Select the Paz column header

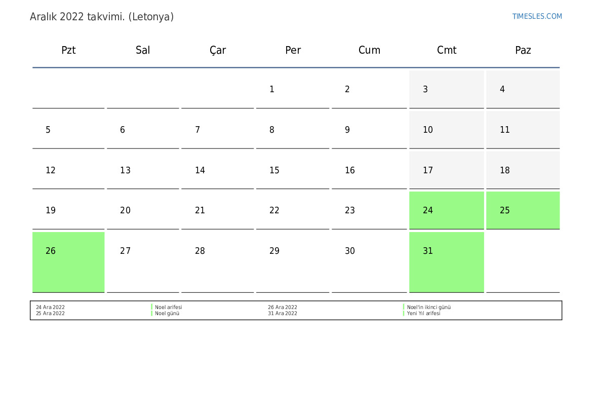(523, 50)
